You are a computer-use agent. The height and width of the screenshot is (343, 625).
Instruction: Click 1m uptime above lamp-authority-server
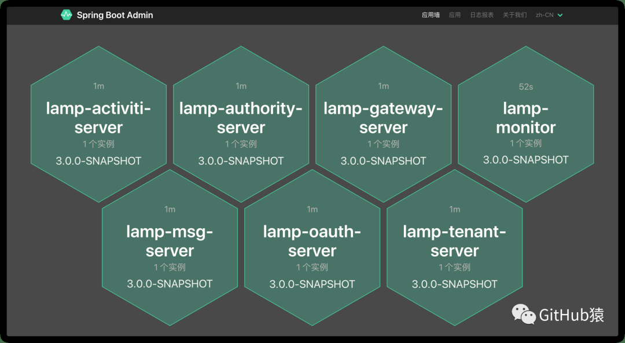pyautogui.click(x=241, y=86)
